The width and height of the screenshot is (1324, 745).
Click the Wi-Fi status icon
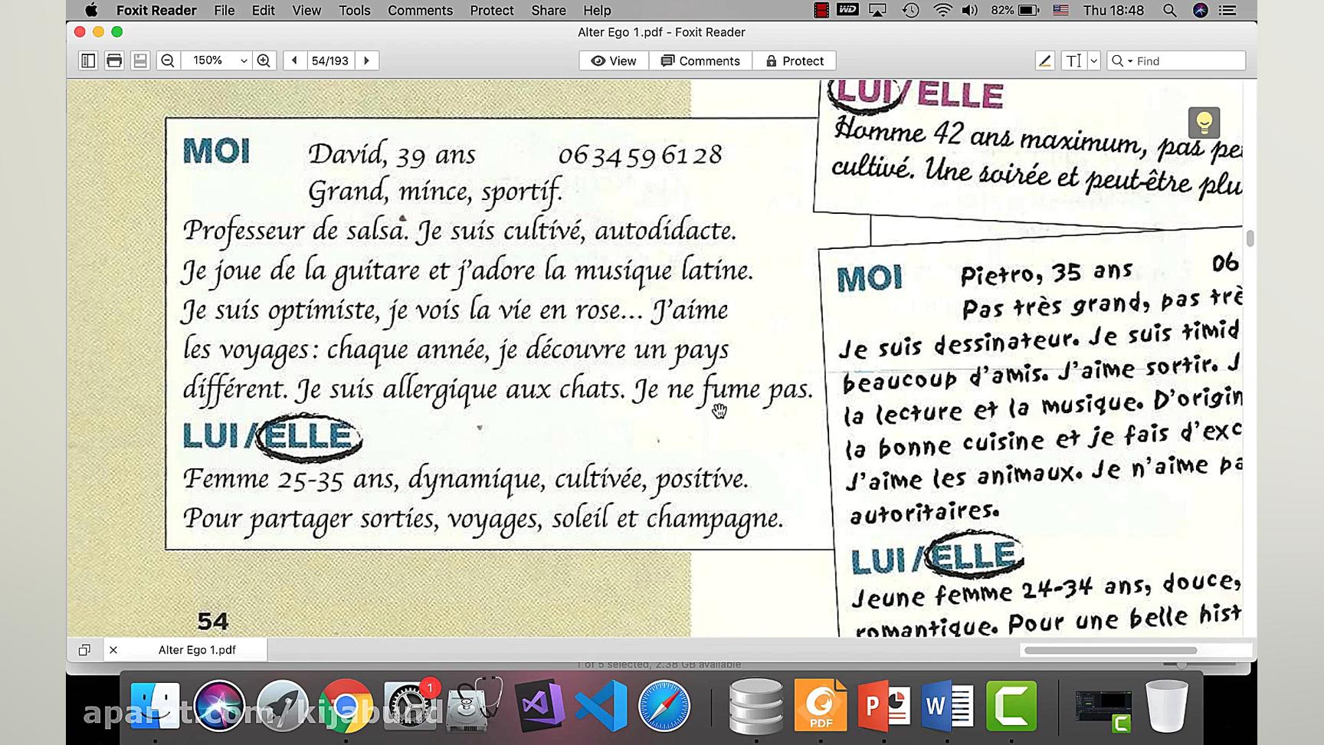point(943,10)
